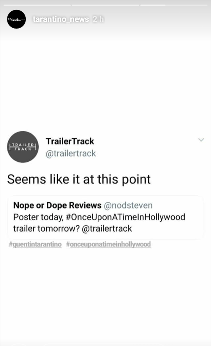This screenshot has height=346, width=211.
Task: Open the lowercase #onceuponatimeinhollywood hashtag sticker
Action: point(108,244)
